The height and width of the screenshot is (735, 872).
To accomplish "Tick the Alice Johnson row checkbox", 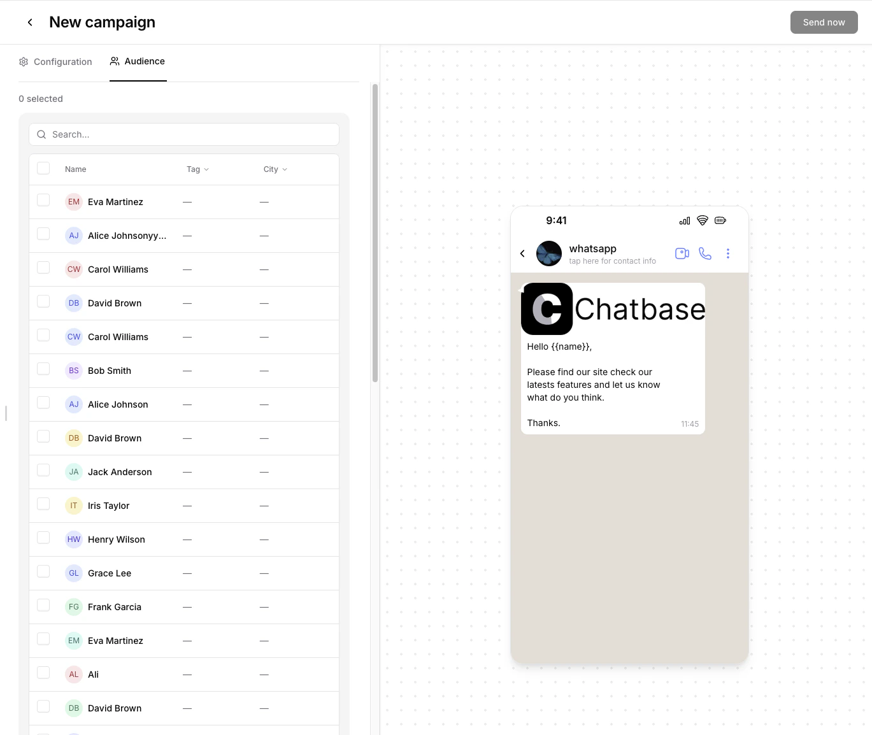I will 43,403.
